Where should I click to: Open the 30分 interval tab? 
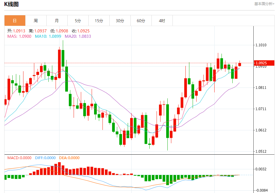click(120, 21)
